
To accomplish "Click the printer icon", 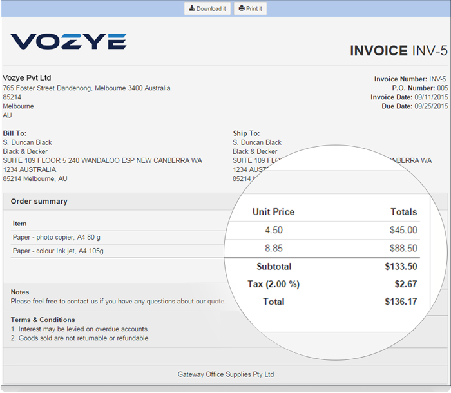I will (242, 8).
